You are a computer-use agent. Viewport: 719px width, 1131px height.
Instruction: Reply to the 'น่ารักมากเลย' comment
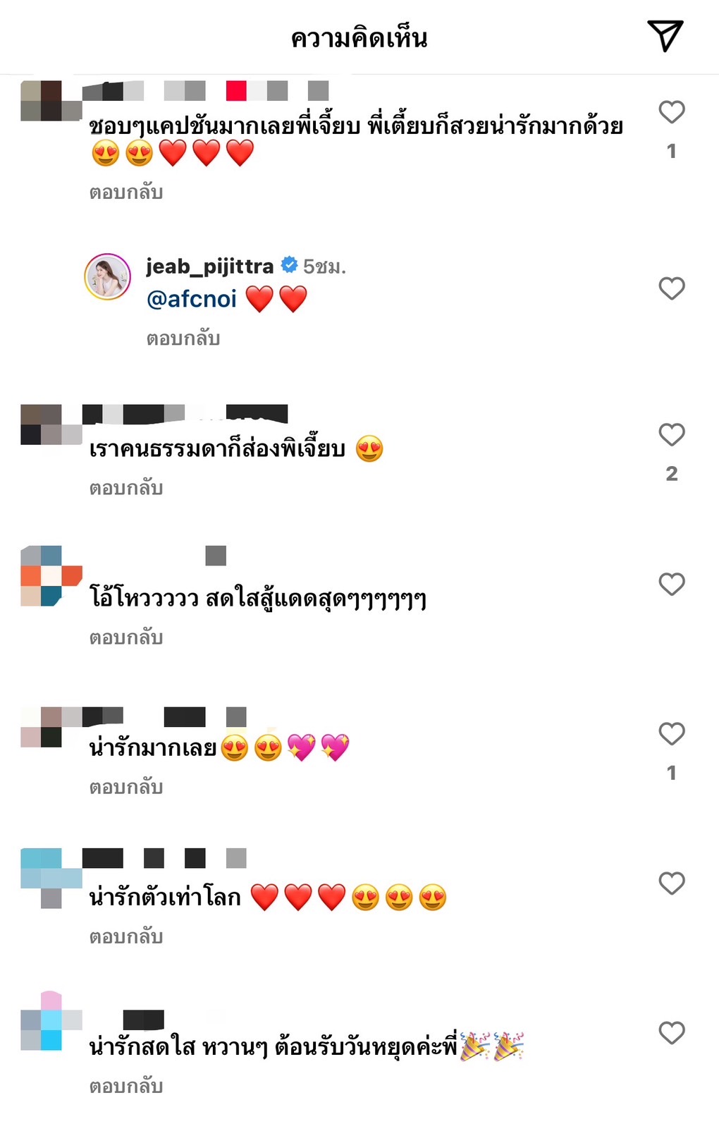(126, 787)
